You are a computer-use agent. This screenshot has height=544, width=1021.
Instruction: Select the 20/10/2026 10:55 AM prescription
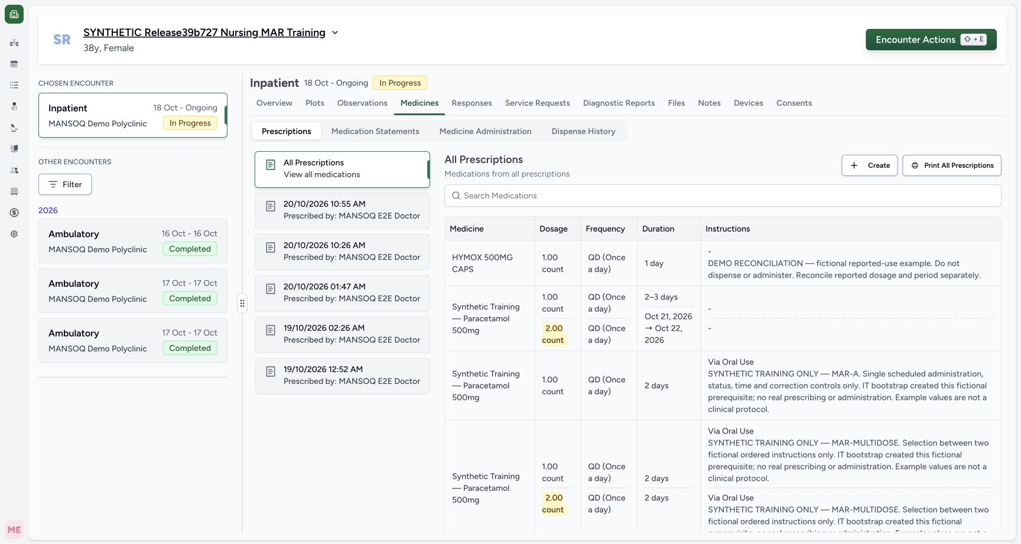coord(342,210)
